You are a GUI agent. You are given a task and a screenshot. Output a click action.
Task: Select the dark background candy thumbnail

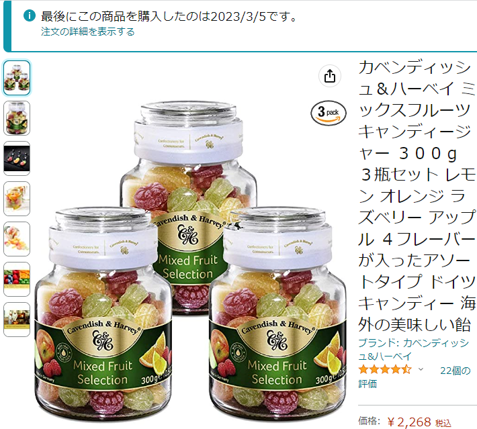click(17, 158)
